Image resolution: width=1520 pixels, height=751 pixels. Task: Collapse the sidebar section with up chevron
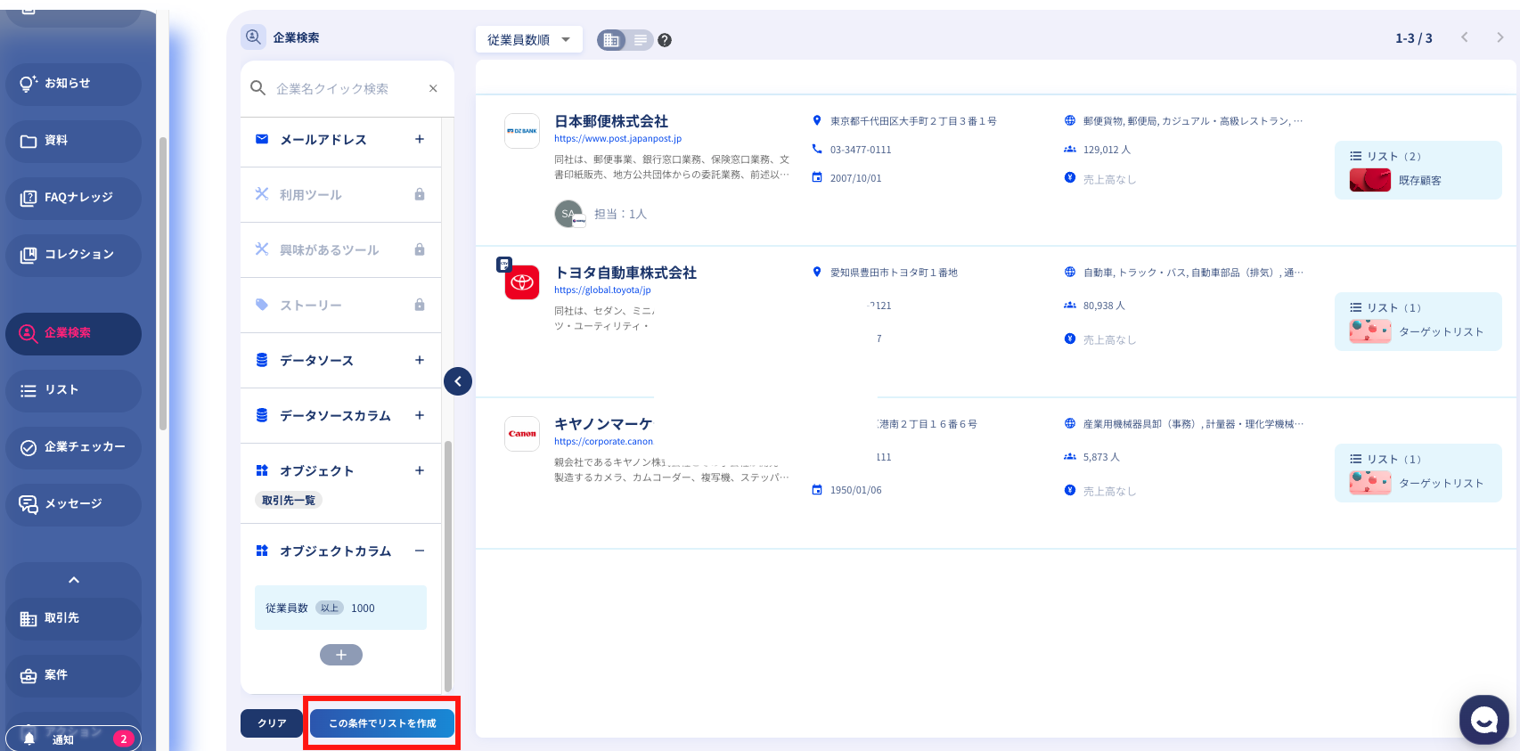(x=74, y=580)
